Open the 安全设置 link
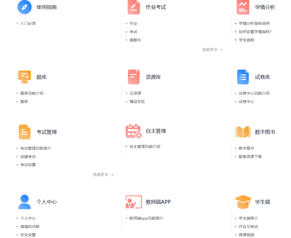 (x=28, y=235)
